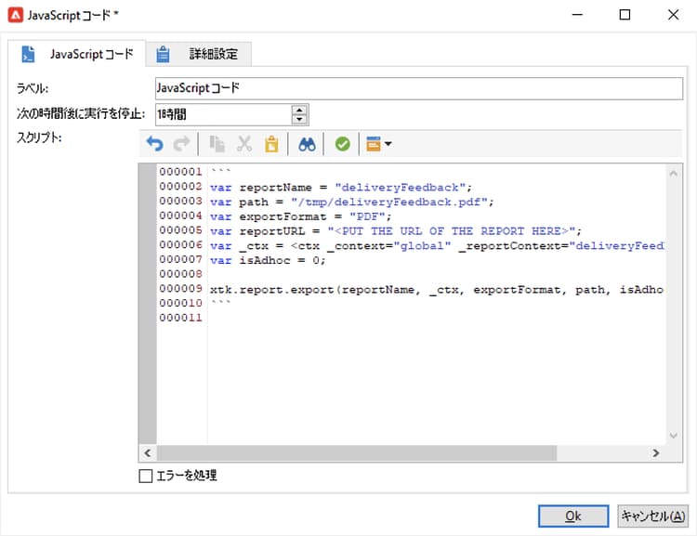
Task: Close the JavaScript コード dialog
Action: click(x=673, y=15)
